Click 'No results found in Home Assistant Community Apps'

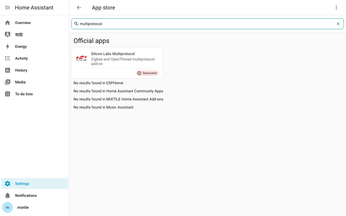118,91
